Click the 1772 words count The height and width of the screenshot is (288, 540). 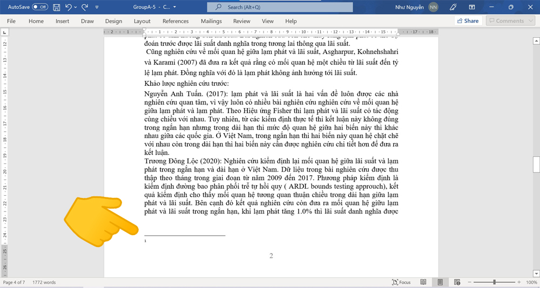(x=44, y=282)
